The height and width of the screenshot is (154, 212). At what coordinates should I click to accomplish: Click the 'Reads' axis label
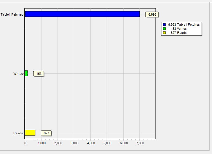click(18, 133)
